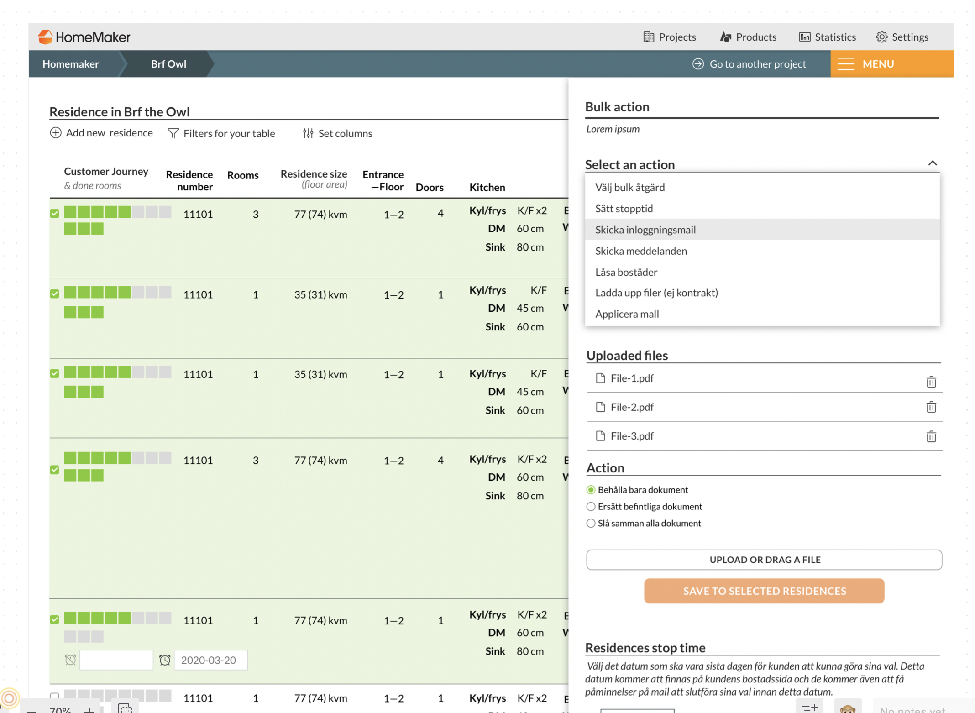Click the funnel filter icon

(x=173, y=133)
